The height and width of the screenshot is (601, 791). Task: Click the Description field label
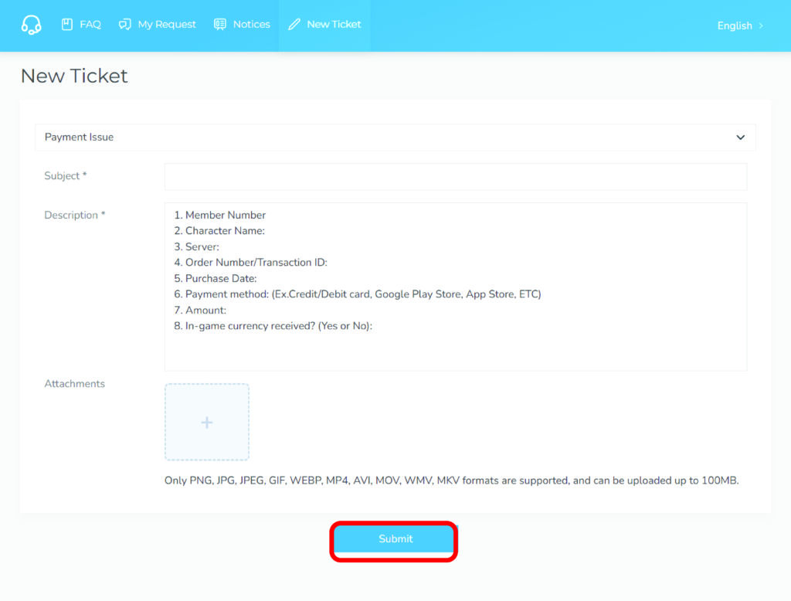click(74, 216)
